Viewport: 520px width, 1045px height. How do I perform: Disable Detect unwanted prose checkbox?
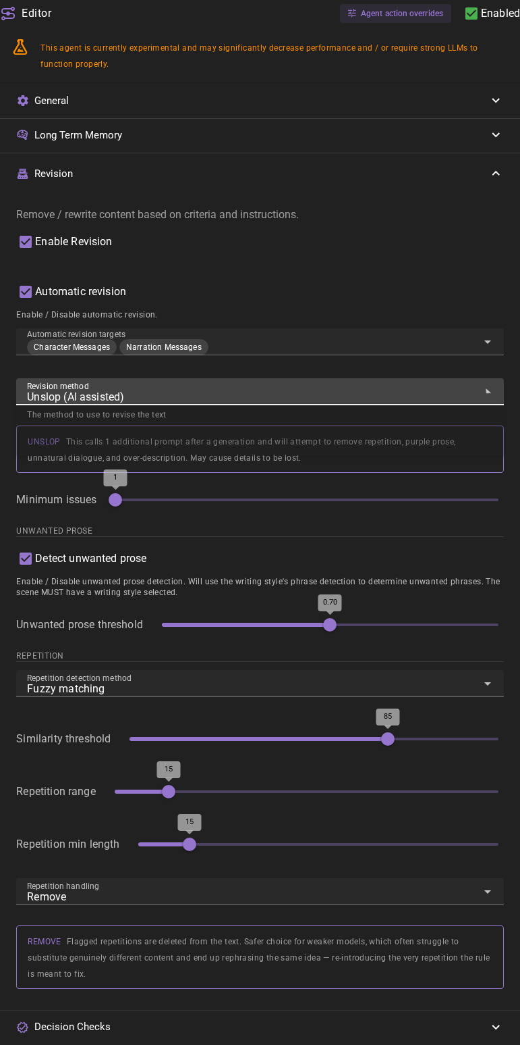pos(26,559)
